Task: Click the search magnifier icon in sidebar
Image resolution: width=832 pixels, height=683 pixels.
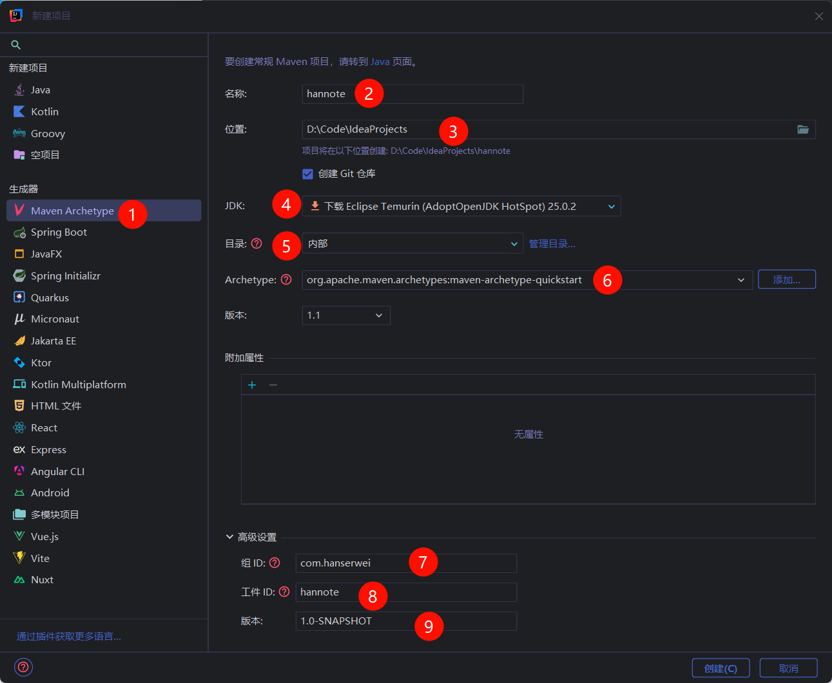Action: [16, 45]
